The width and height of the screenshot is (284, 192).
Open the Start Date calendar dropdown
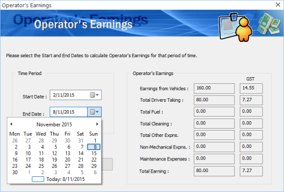pos(94,95)
